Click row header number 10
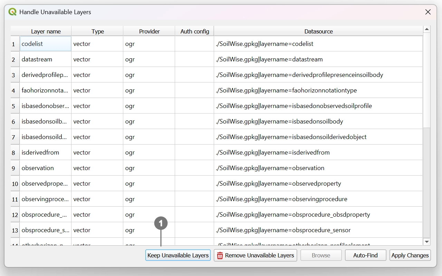The image size is (442, 276). coord(15,184)
